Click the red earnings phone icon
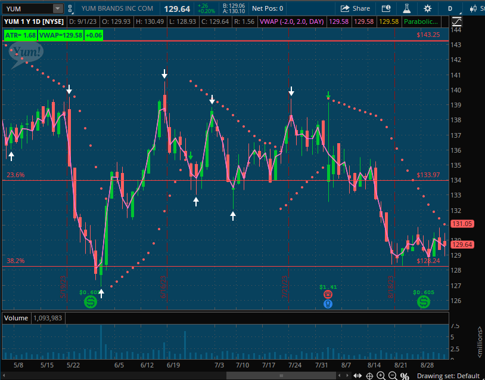Image resolution: width=485 pixels, height=380 pixels. click(x=328, y=294)
